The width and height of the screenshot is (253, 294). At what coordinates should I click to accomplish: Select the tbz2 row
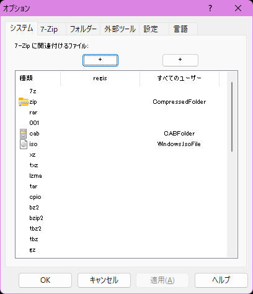pyautogui.click(x=35, y=229)
